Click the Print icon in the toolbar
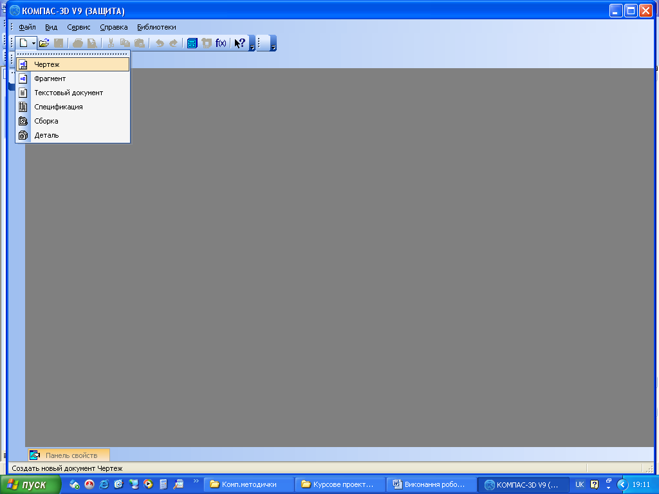The height and width of the screenshot is (494, 659). 78,43
